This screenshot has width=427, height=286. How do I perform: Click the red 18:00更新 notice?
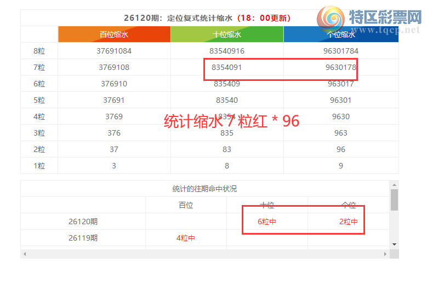point(264,18)
